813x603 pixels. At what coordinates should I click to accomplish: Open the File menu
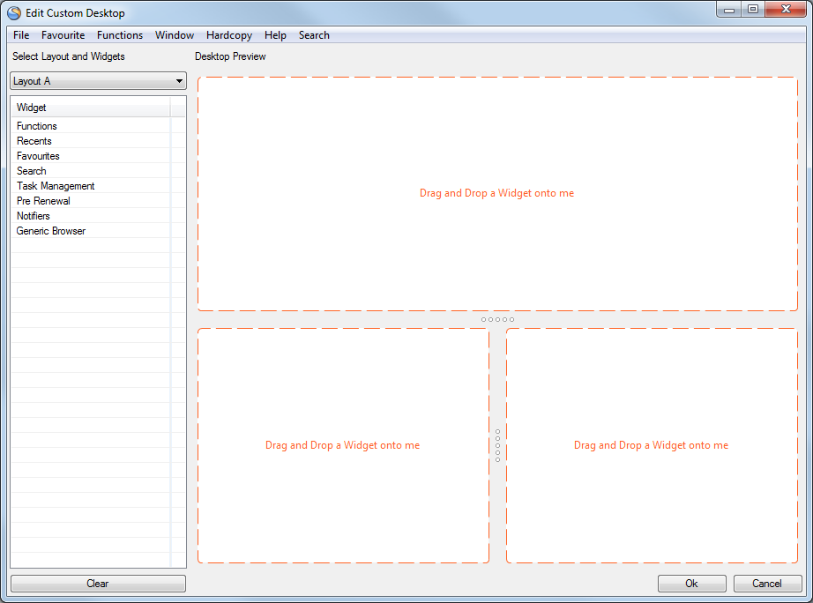point(20,35)
